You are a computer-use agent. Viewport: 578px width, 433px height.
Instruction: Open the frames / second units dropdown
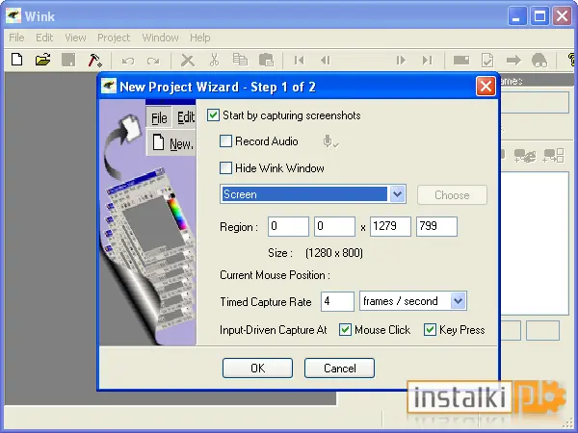(x=458, y=301)
